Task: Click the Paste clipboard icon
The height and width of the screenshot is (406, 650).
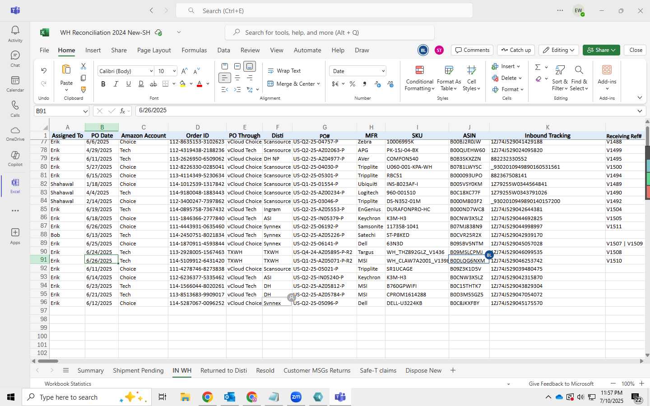Action: (x=66, y=69)
